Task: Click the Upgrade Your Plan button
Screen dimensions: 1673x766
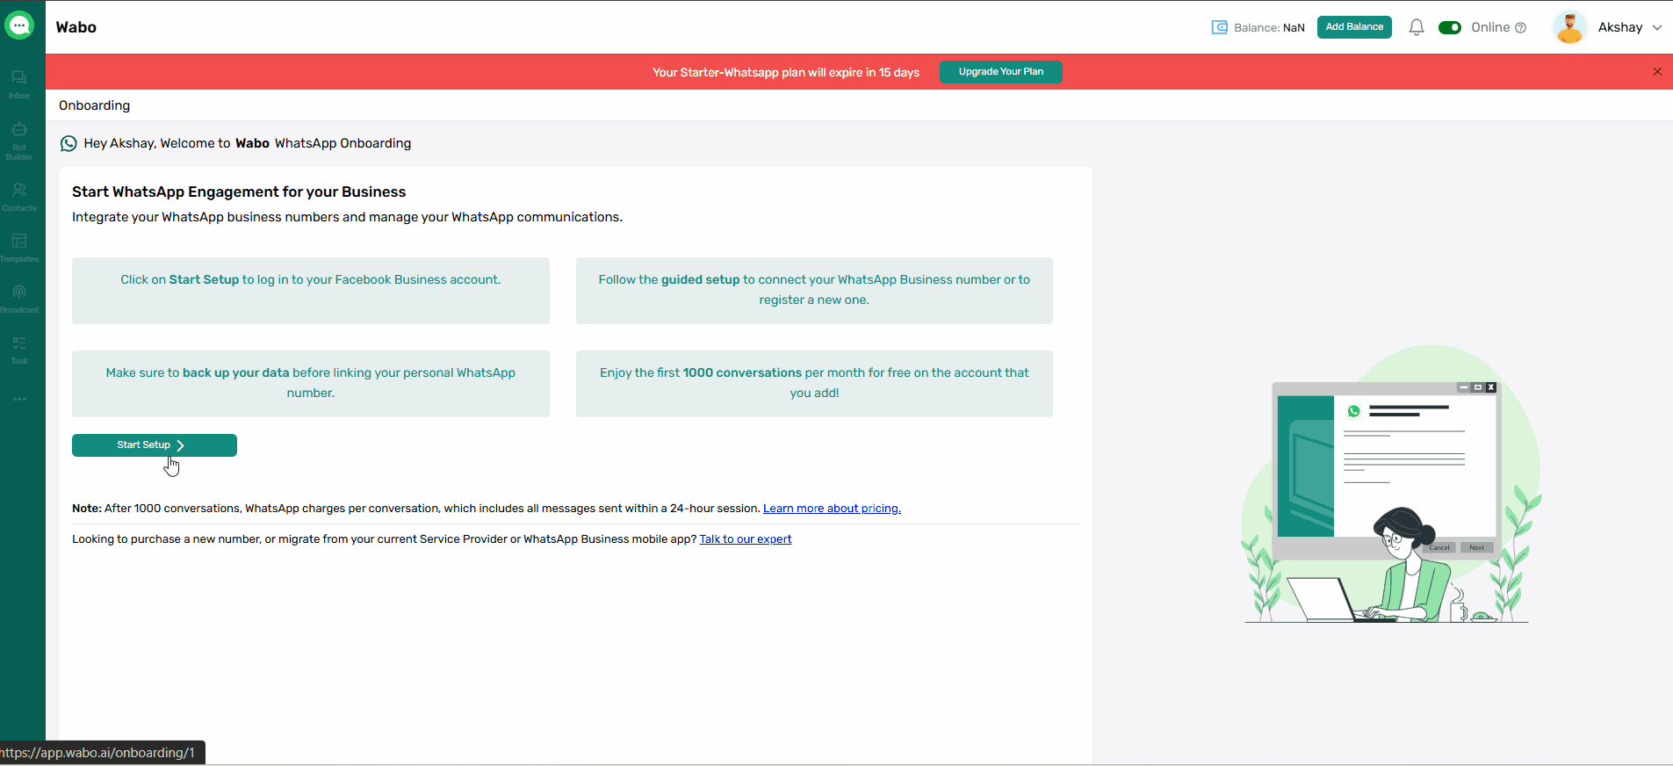Action: tap(1001, 72)
